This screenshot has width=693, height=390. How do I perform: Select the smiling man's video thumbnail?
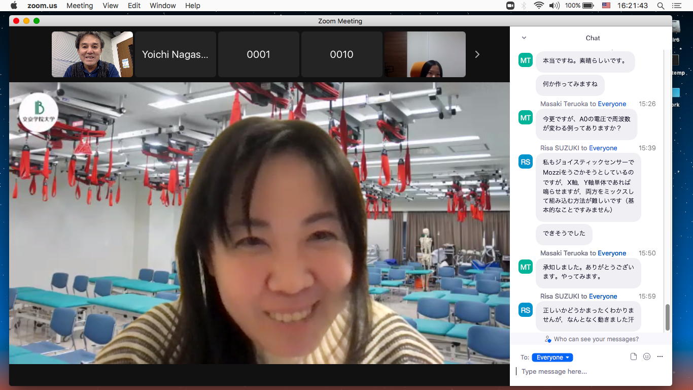[x=92, y=54]
